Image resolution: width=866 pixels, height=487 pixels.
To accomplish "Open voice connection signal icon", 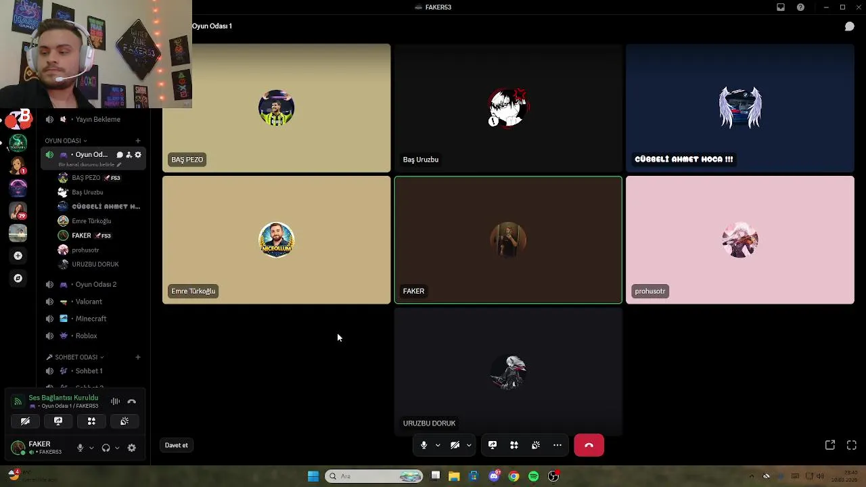I will pos(18,402).
